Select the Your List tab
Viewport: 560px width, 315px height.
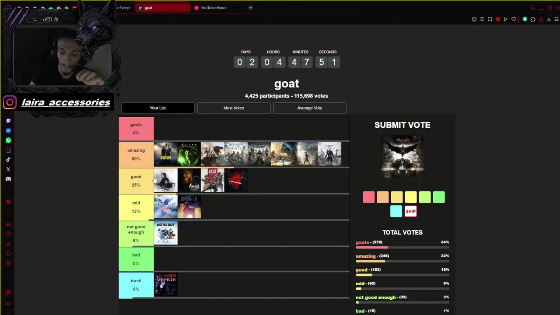[157, 108]
